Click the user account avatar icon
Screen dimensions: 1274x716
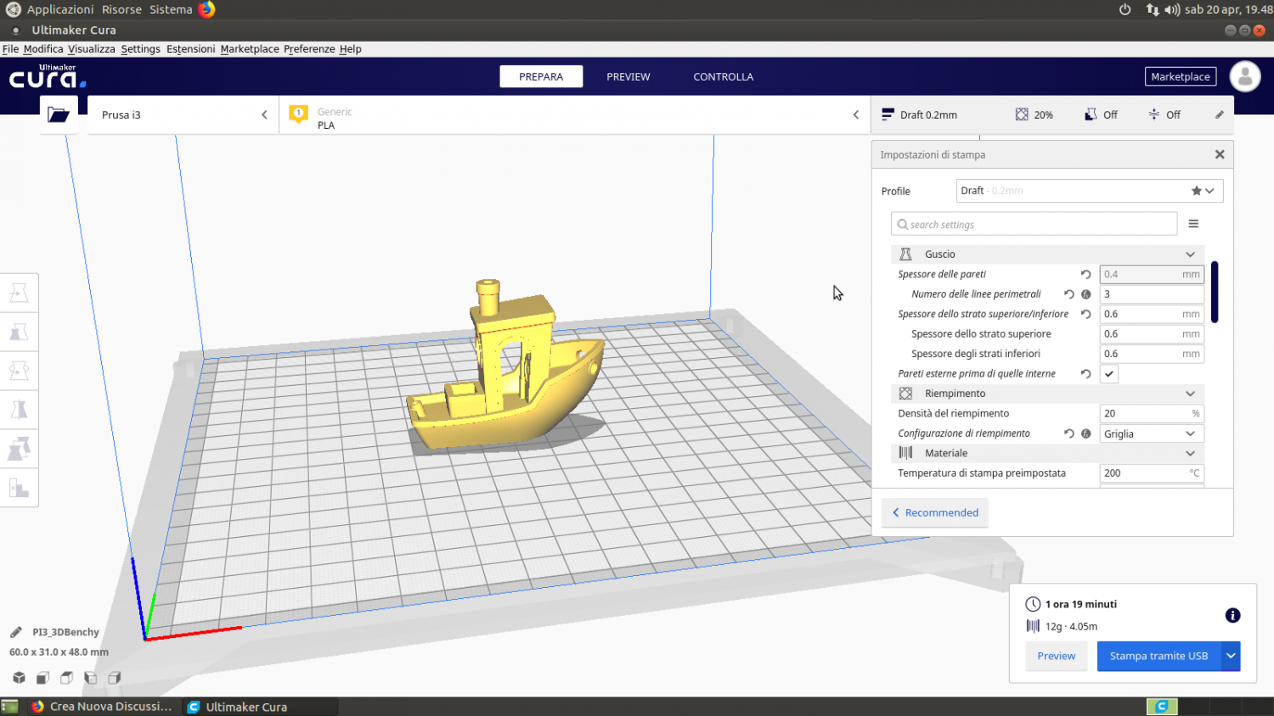click(1245, 76)
